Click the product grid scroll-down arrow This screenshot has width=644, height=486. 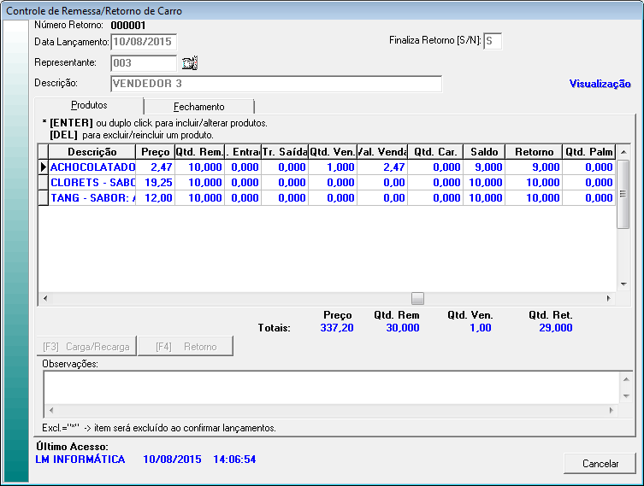[x=623, y=284]
